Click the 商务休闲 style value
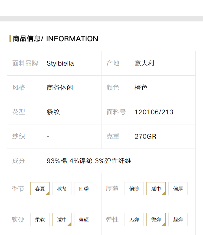The height and width of the screenshot is (235, 203). coord(60,88)
